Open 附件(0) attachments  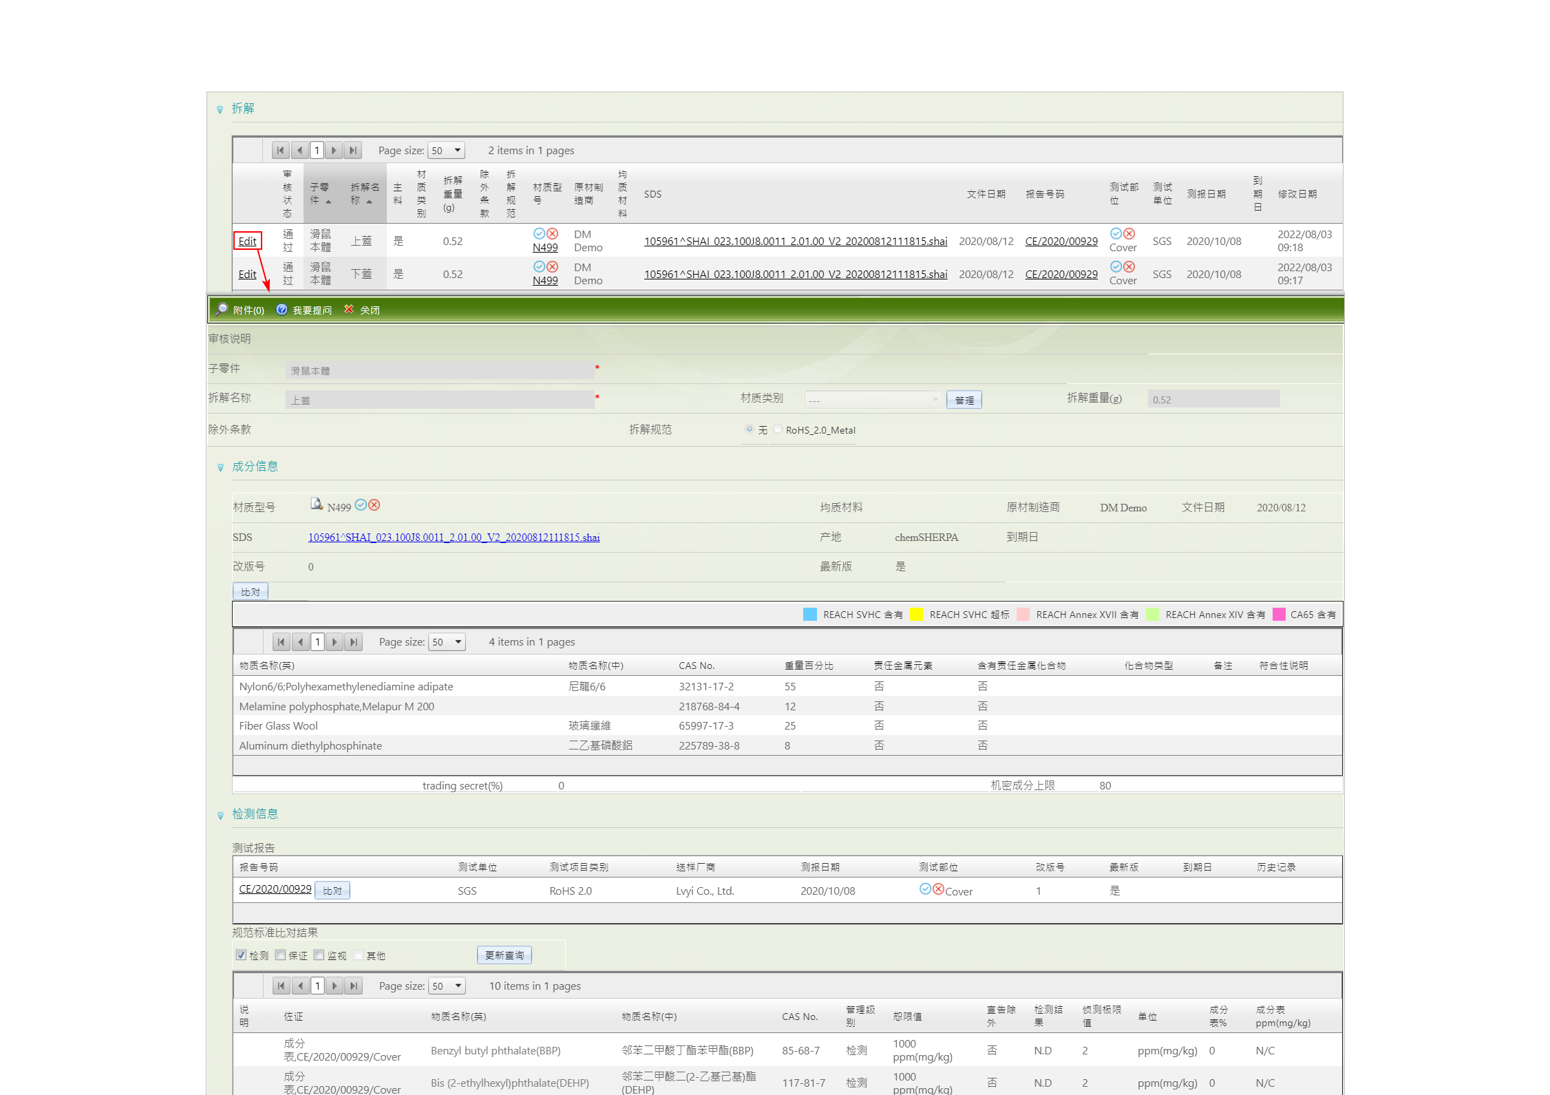(x=240, y=310)
